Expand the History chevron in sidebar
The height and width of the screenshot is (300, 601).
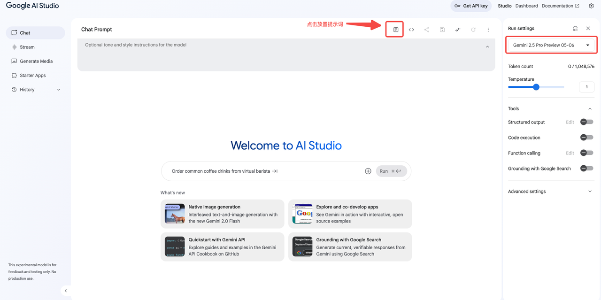(x=59, y=90)
